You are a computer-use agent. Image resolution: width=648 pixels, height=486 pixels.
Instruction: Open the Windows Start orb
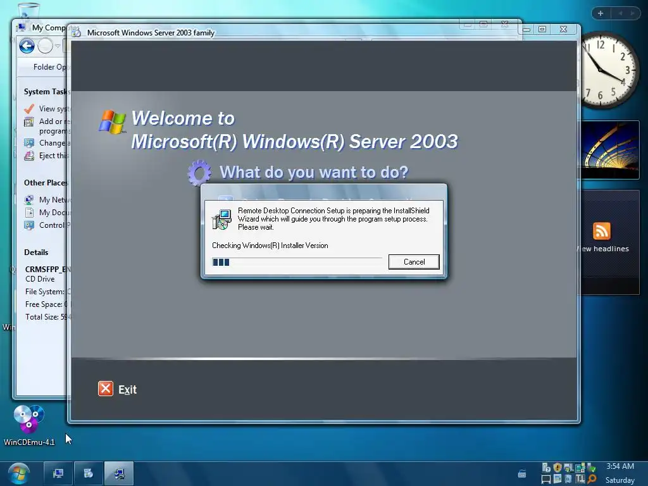click(x=18, y=473)
